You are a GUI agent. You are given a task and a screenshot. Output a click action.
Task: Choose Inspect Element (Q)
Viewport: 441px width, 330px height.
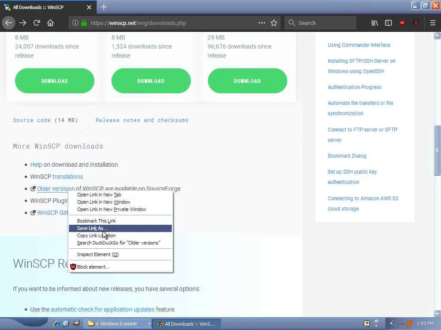click(x=120, y=254)
